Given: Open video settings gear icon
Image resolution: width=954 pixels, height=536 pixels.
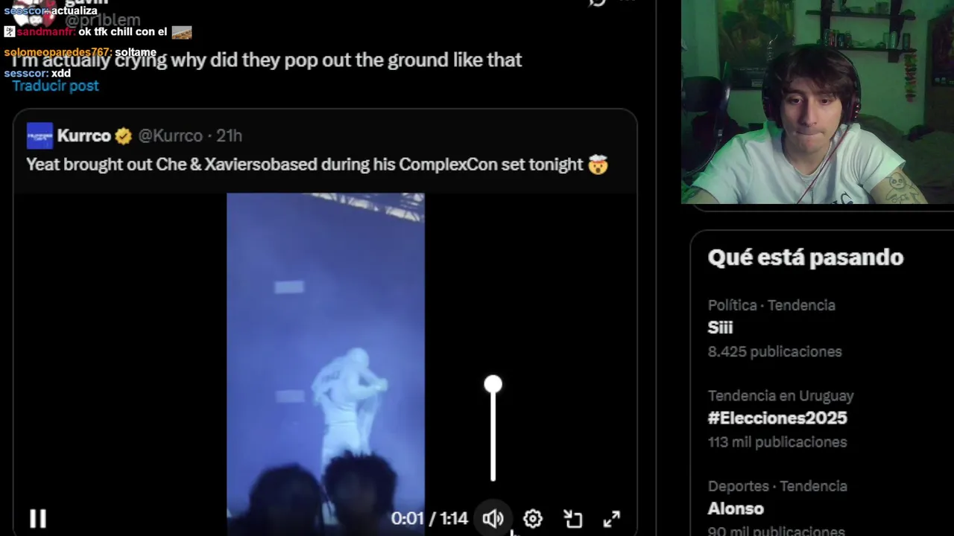Looking at the screenshot, I should [x=532, y=519].
